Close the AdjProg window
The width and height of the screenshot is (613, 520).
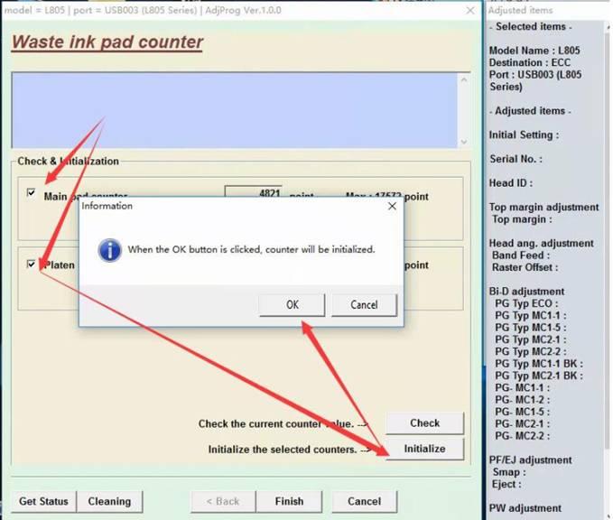[470, 11]
